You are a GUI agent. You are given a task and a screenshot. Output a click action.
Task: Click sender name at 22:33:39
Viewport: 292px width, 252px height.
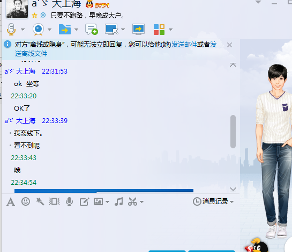[x=20, y=121]
